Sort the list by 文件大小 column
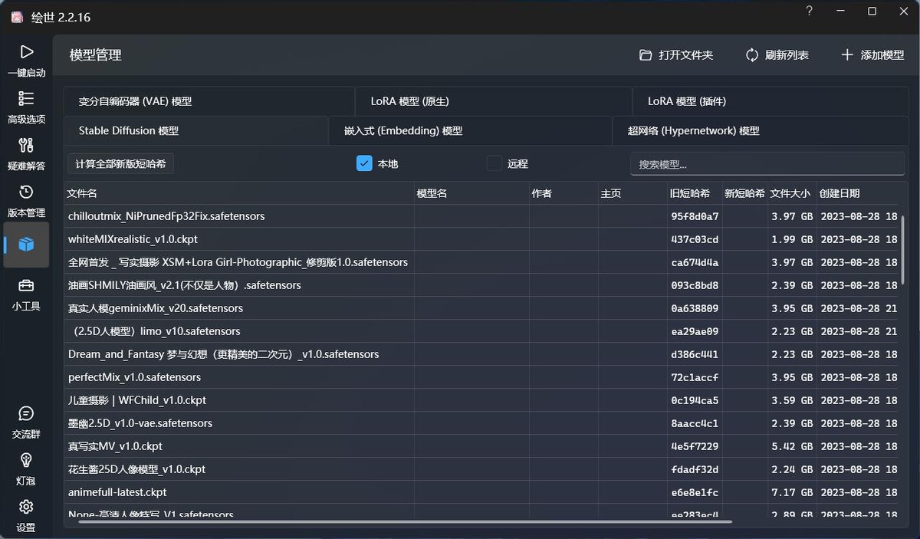The width and height of the screenshot is (920, 539). tap(790, 193)
